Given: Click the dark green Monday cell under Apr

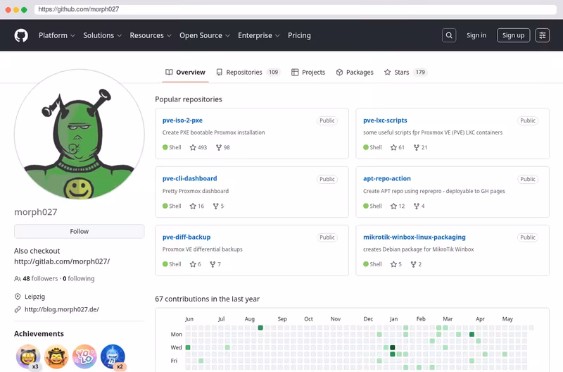Looking at the screenshot, I should [x=472, y=334].
